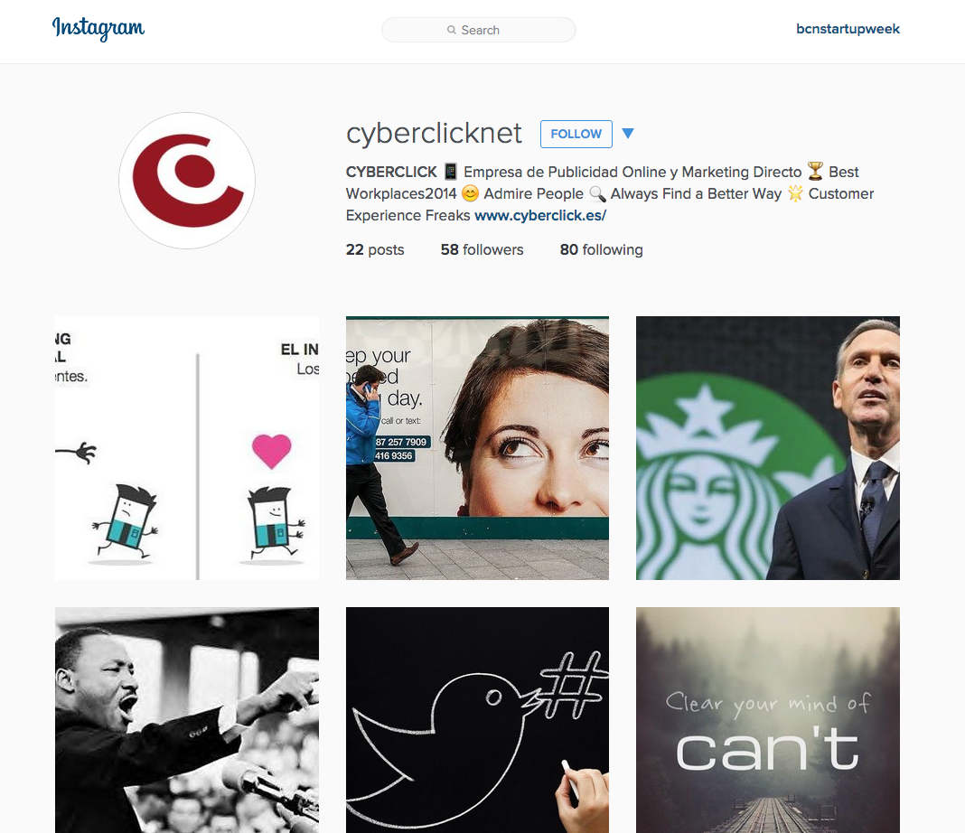965x833 pixels.
Task: Click the cyberclicknet username heading
Action: 434,134
